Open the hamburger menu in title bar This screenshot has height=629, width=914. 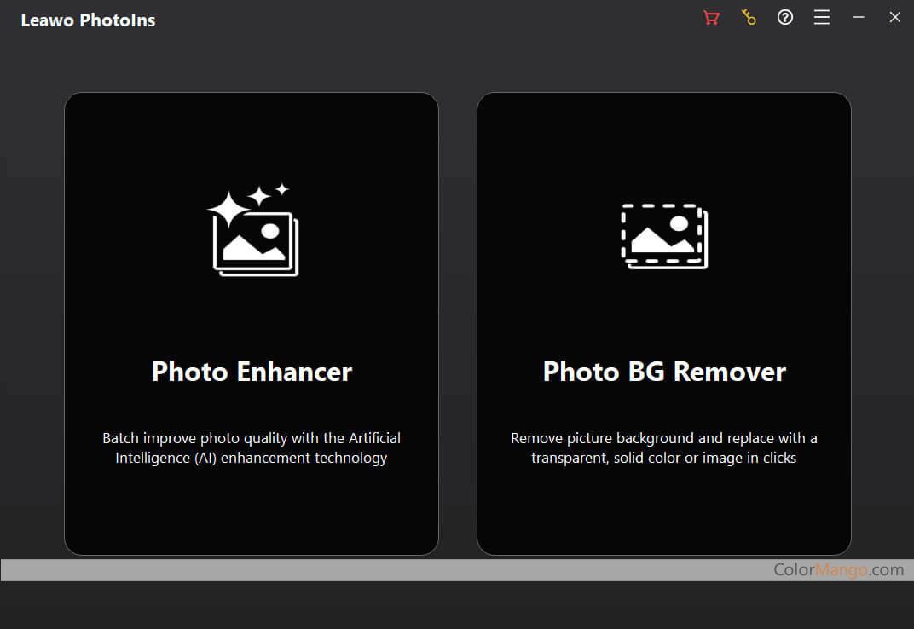click(822, 18)
